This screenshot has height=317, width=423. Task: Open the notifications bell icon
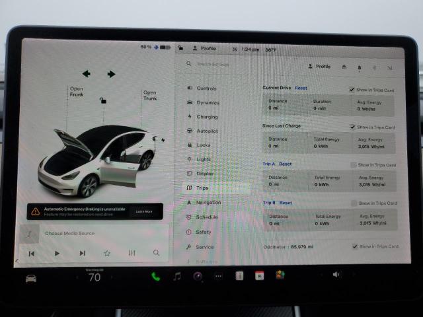(x=360, y=67)
